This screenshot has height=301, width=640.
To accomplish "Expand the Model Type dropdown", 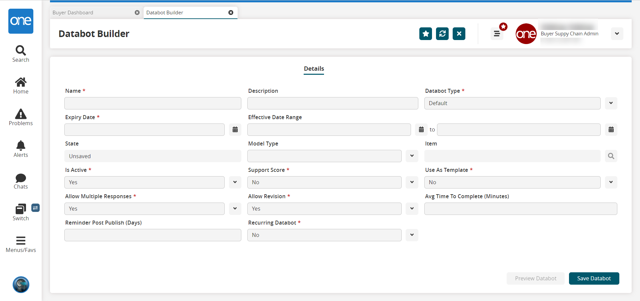I will [412, 156].
